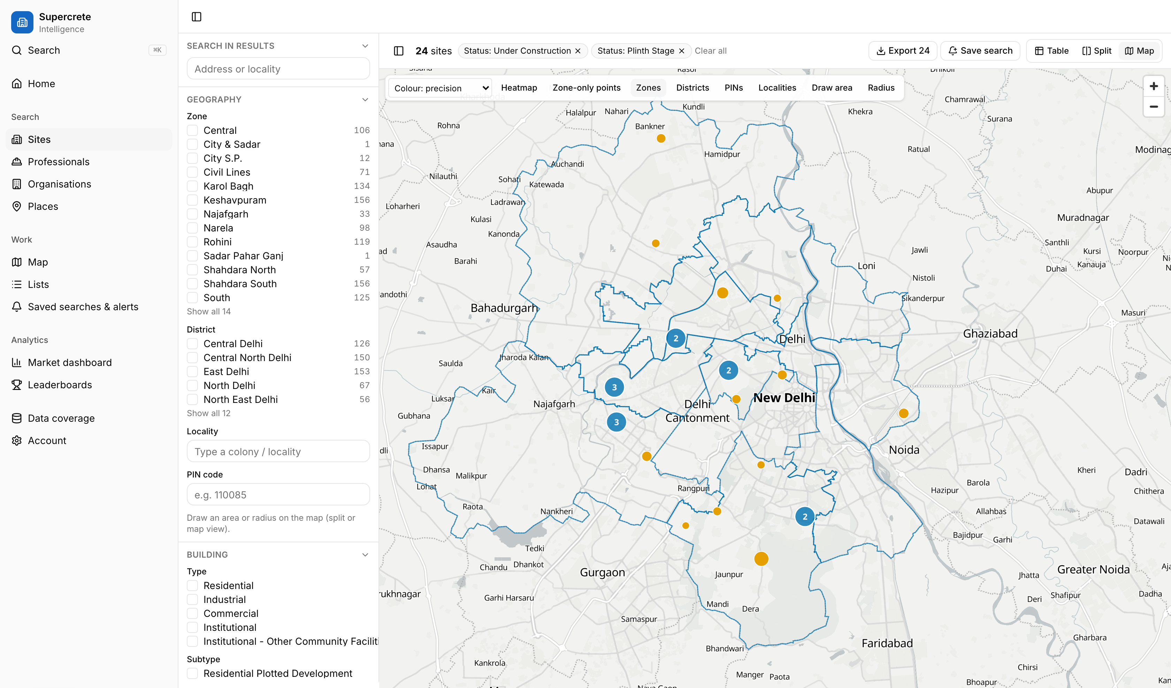Select the Heatmap map mode
1171x688 pixels.
[x=519, y=88]
